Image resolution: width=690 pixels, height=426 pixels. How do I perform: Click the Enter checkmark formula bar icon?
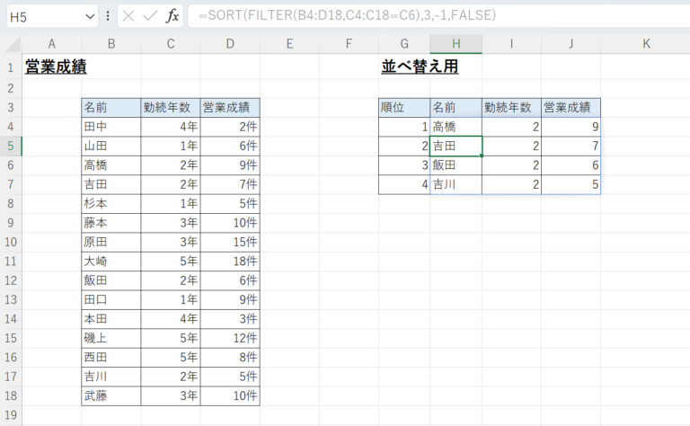pos(150,16)
